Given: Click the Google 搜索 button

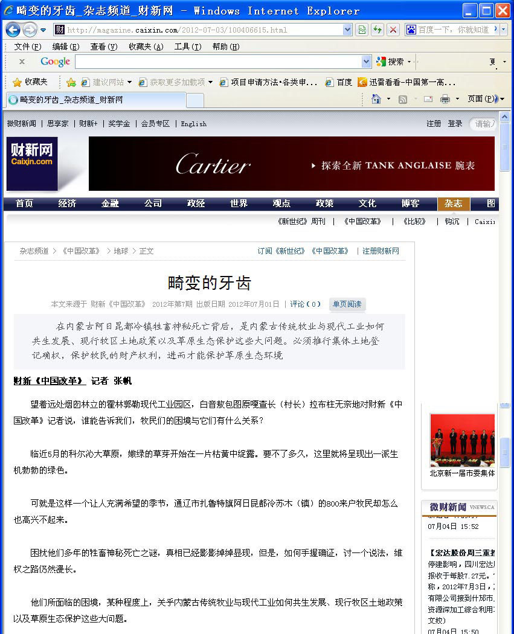Looking at the screenshot, I should 390,62.
